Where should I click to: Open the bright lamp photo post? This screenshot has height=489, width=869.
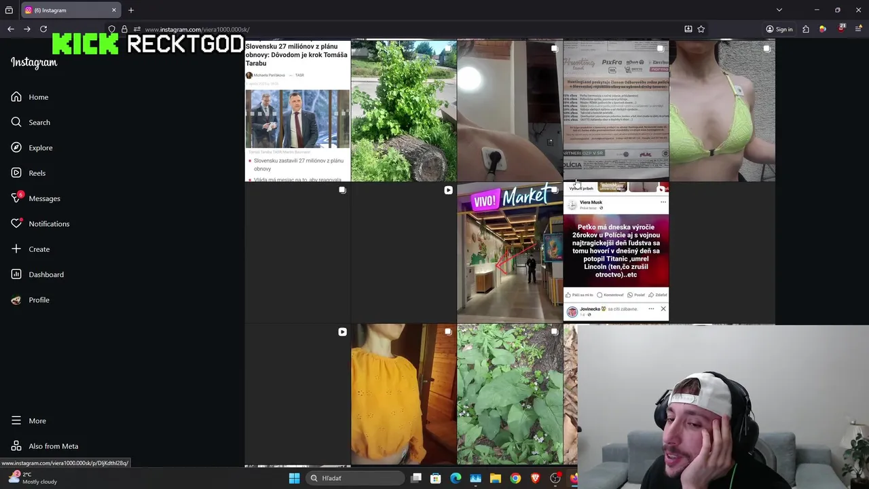(509, 111)
